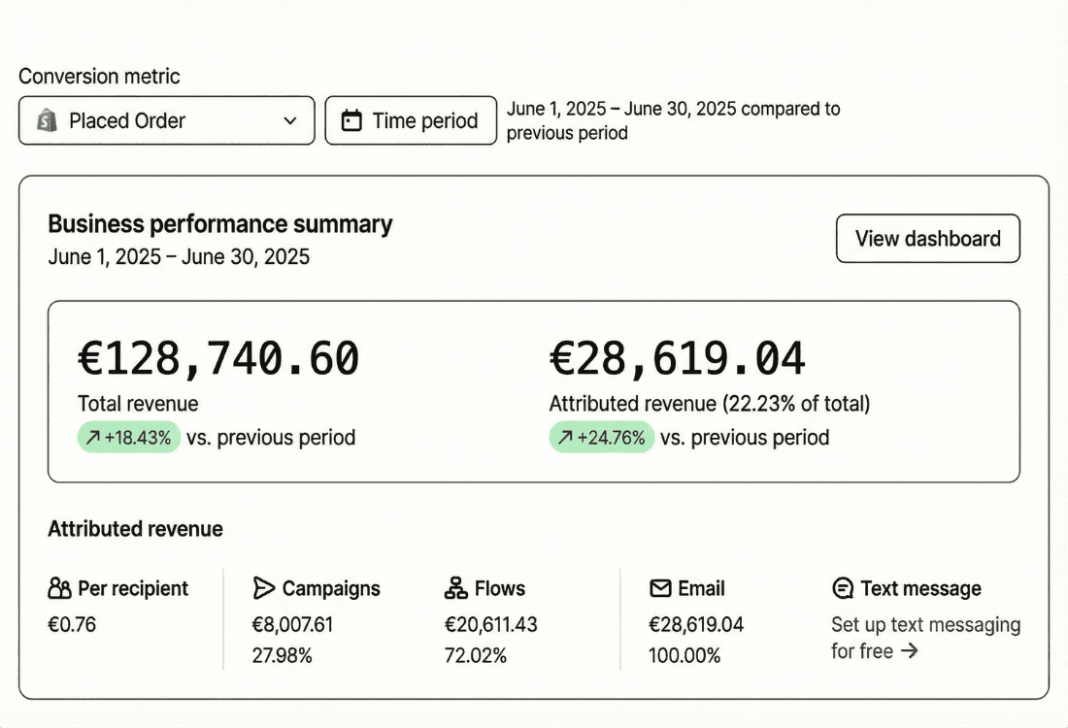Viewport: 1068px width, 728px height.
Task: Click the arrow after 'for free'
Action: pos(910,651)
